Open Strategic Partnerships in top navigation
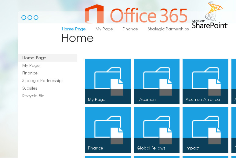The height and width of the screenshot is (158, 236). [x=168, y=29]
